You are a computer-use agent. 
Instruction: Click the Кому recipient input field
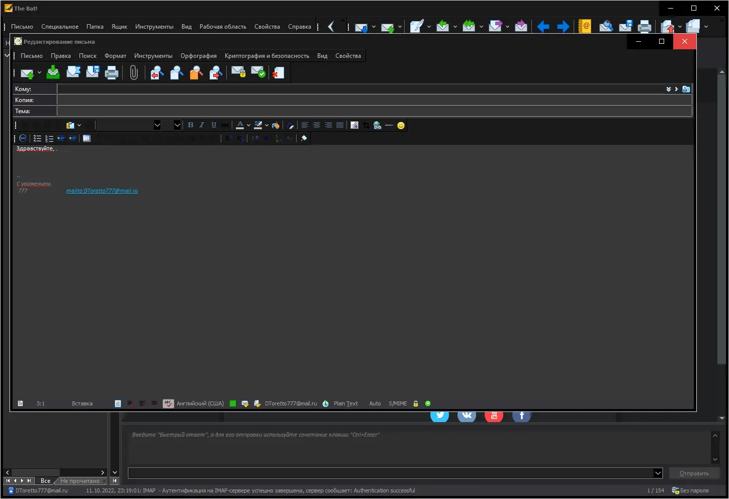(361, 89)
